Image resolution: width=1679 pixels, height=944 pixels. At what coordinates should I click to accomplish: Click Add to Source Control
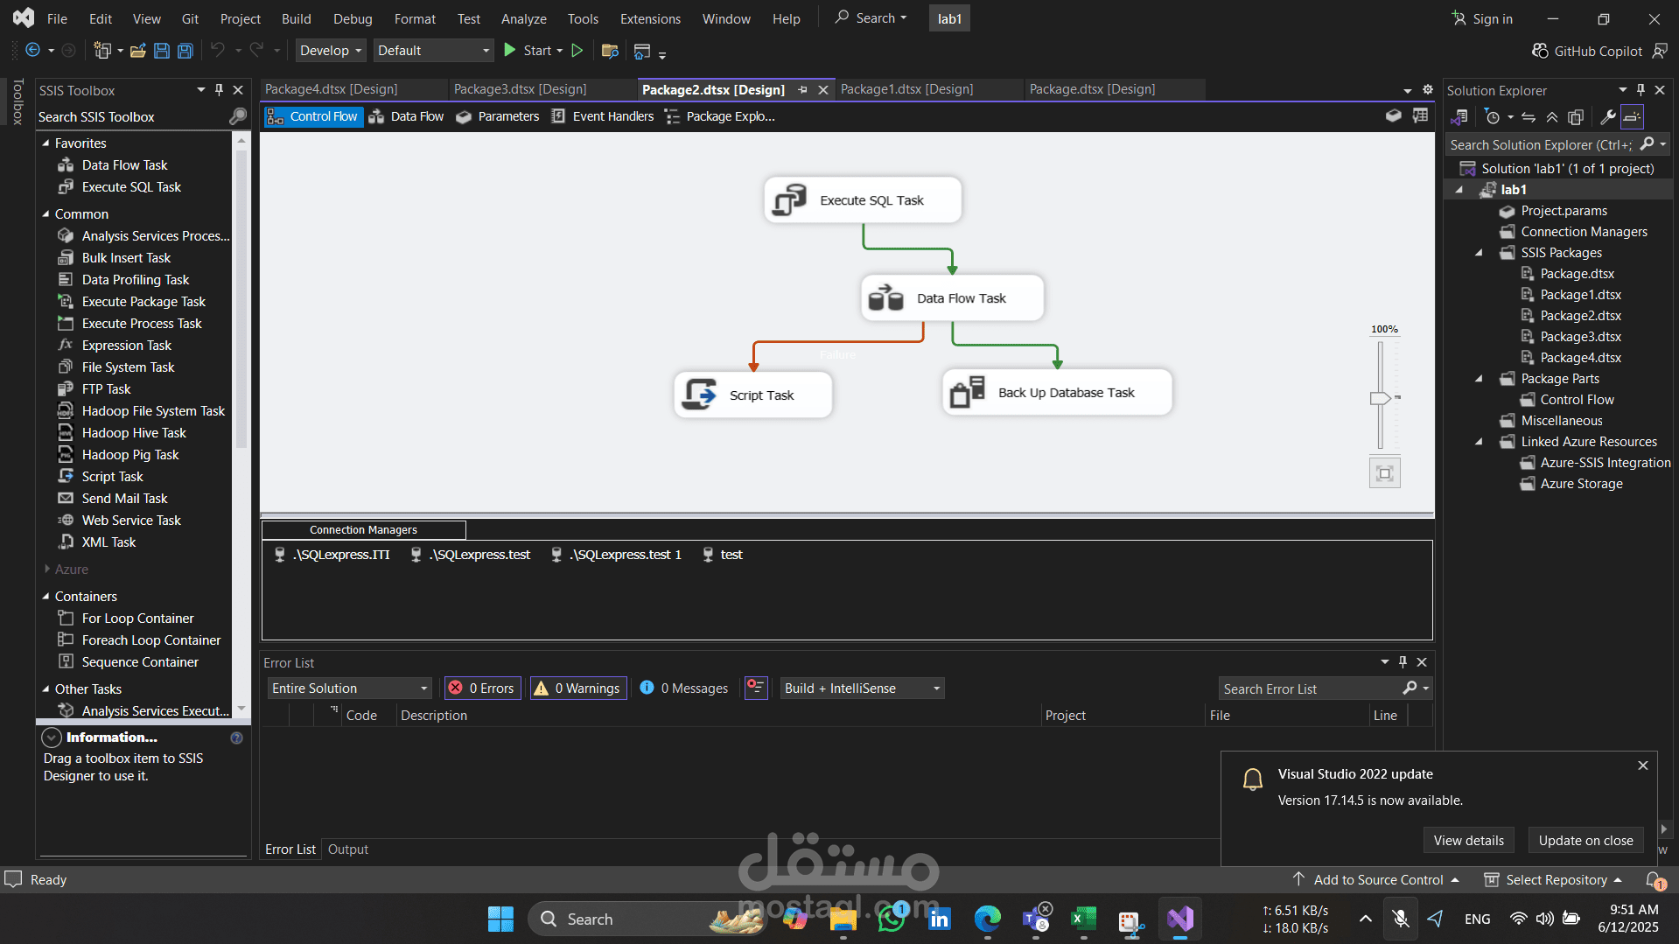tap(1376, 880)
